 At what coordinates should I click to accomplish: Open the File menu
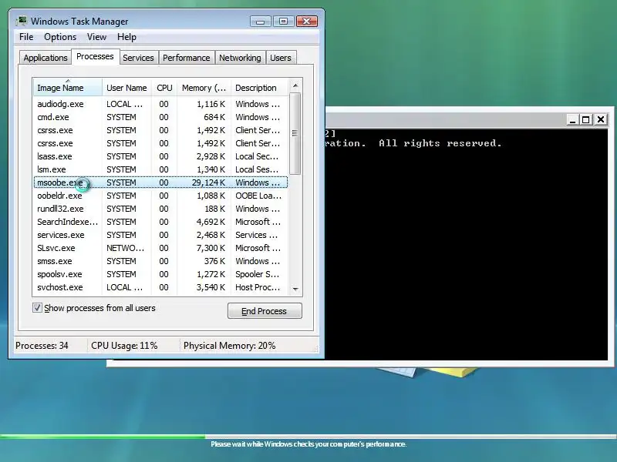[26, 37]
